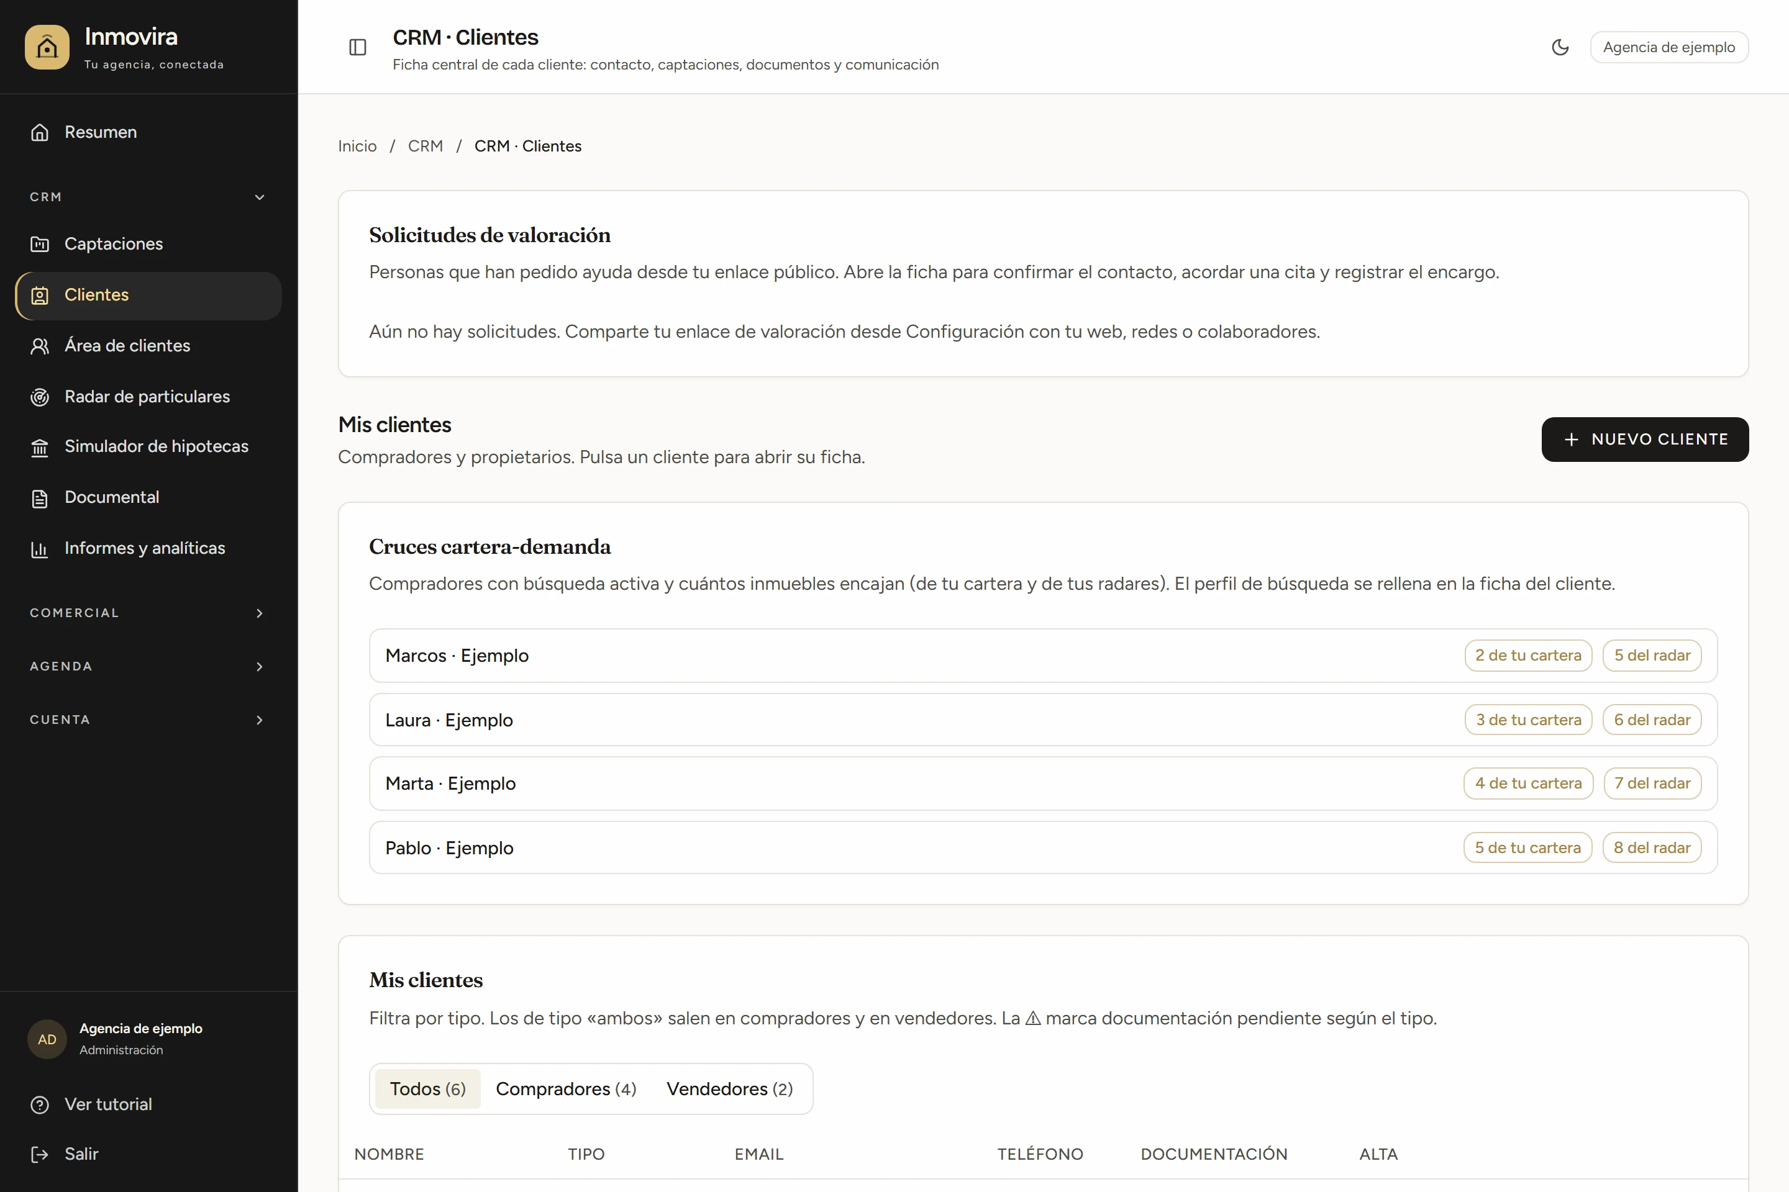Click the Captaciones folder icon
Viewport: 1789px width, 1192px height.
pos(40,244)
